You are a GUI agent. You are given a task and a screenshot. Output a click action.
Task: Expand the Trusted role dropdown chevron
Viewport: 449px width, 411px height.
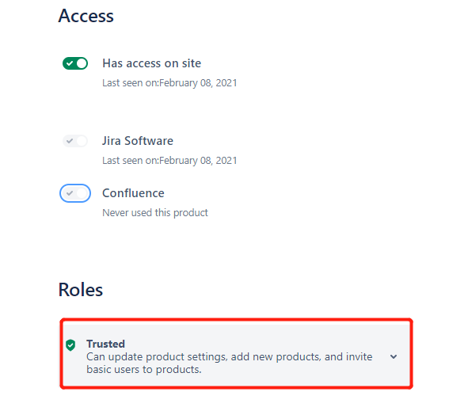(x=394, y=356)
